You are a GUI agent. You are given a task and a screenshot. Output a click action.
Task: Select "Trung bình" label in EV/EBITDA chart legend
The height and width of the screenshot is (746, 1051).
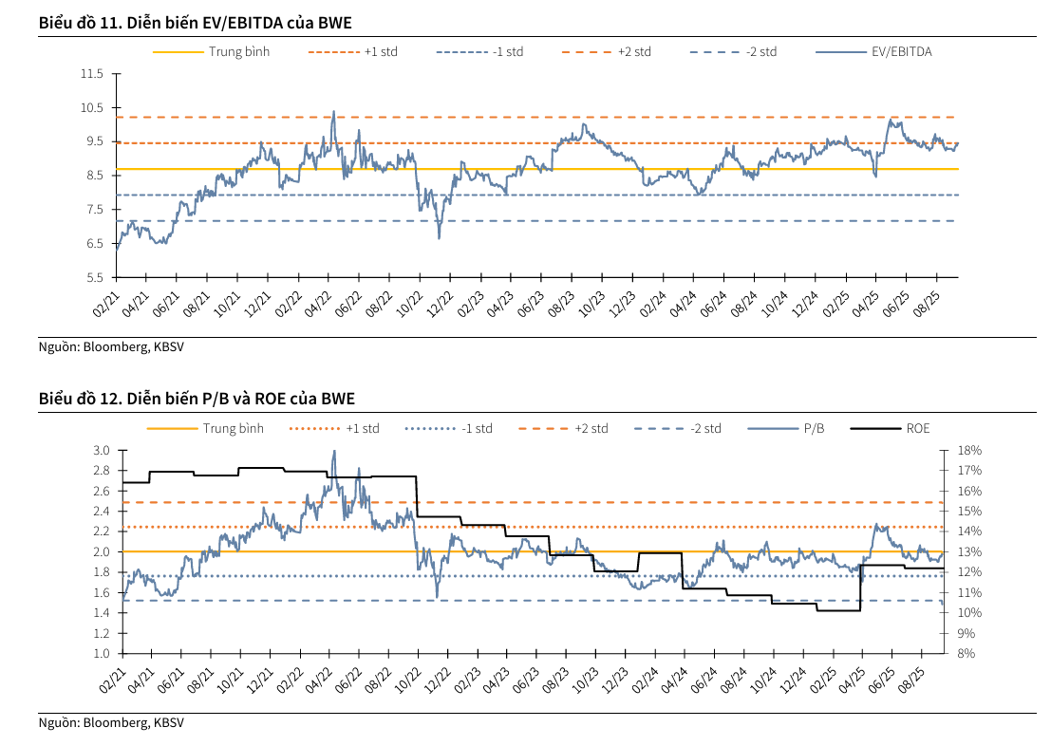pos(239,51)
